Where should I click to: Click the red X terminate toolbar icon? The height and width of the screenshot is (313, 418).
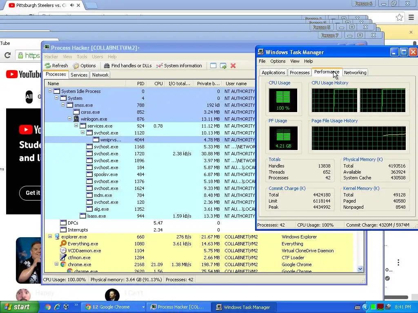pos(233,66)
